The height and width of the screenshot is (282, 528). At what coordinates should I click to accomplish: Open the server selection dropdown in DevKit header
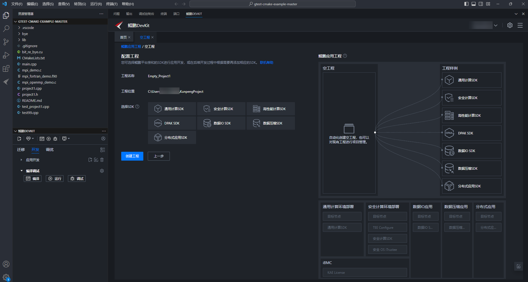point(496,25)
